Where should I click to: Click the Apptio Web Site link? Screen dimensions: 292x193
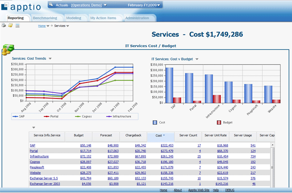pyautogui.click(x=199, y=190)
